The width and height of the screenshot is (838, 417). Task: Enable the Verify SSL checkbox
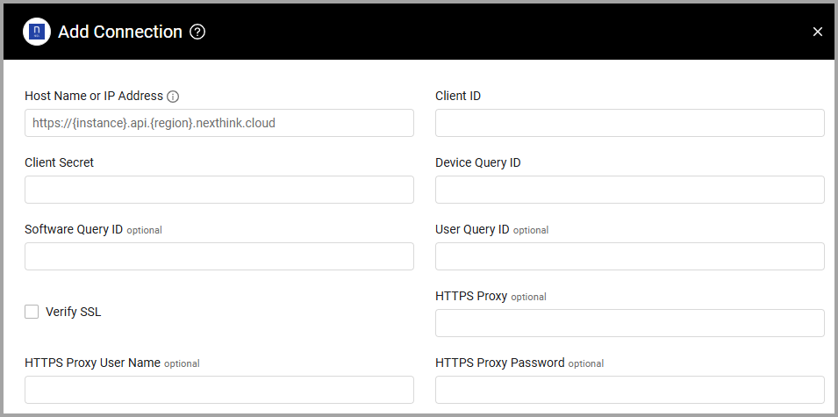pyautogui.click(x=32, y=312)
